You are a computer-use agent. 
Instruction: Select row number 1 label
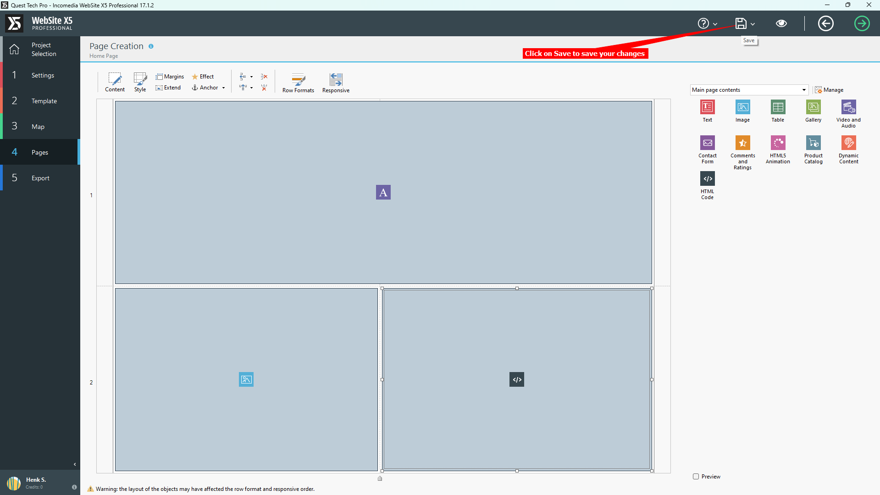pos(91,195)
